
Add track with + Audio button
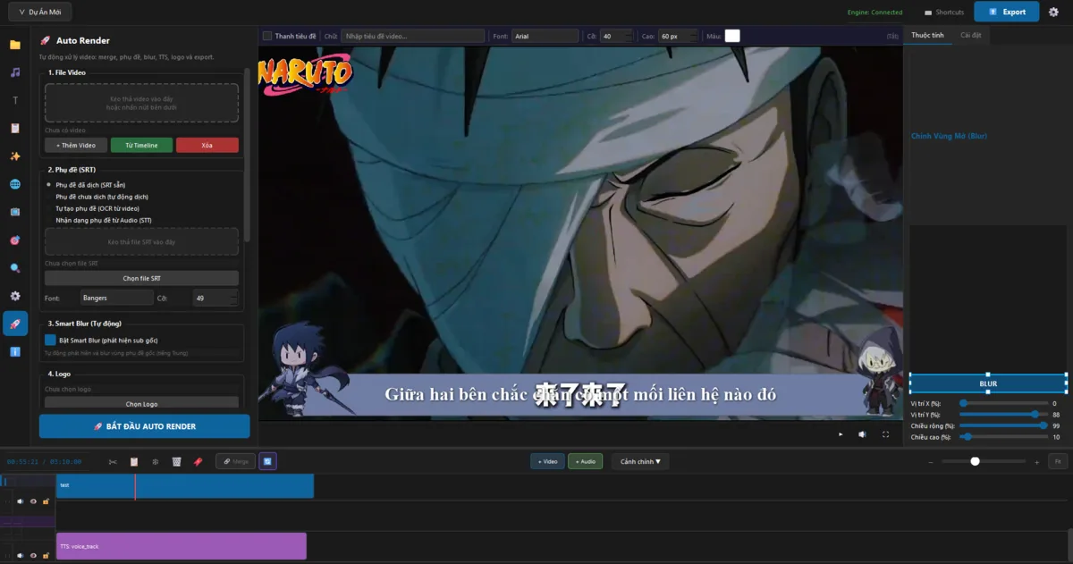585,461
